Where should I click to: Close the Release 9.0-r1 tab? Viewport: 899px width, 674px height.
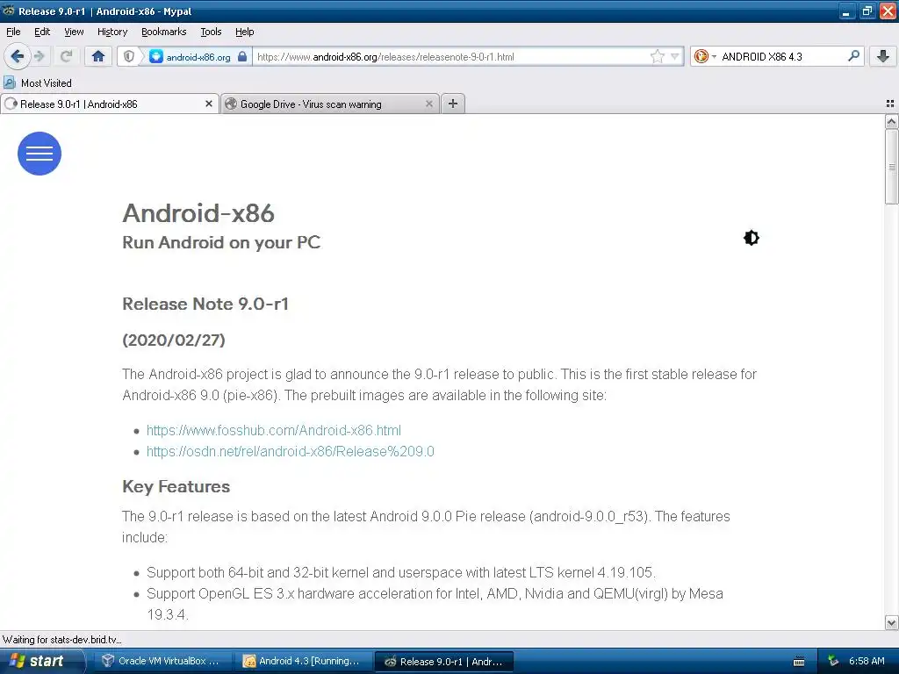click(209, 104)
